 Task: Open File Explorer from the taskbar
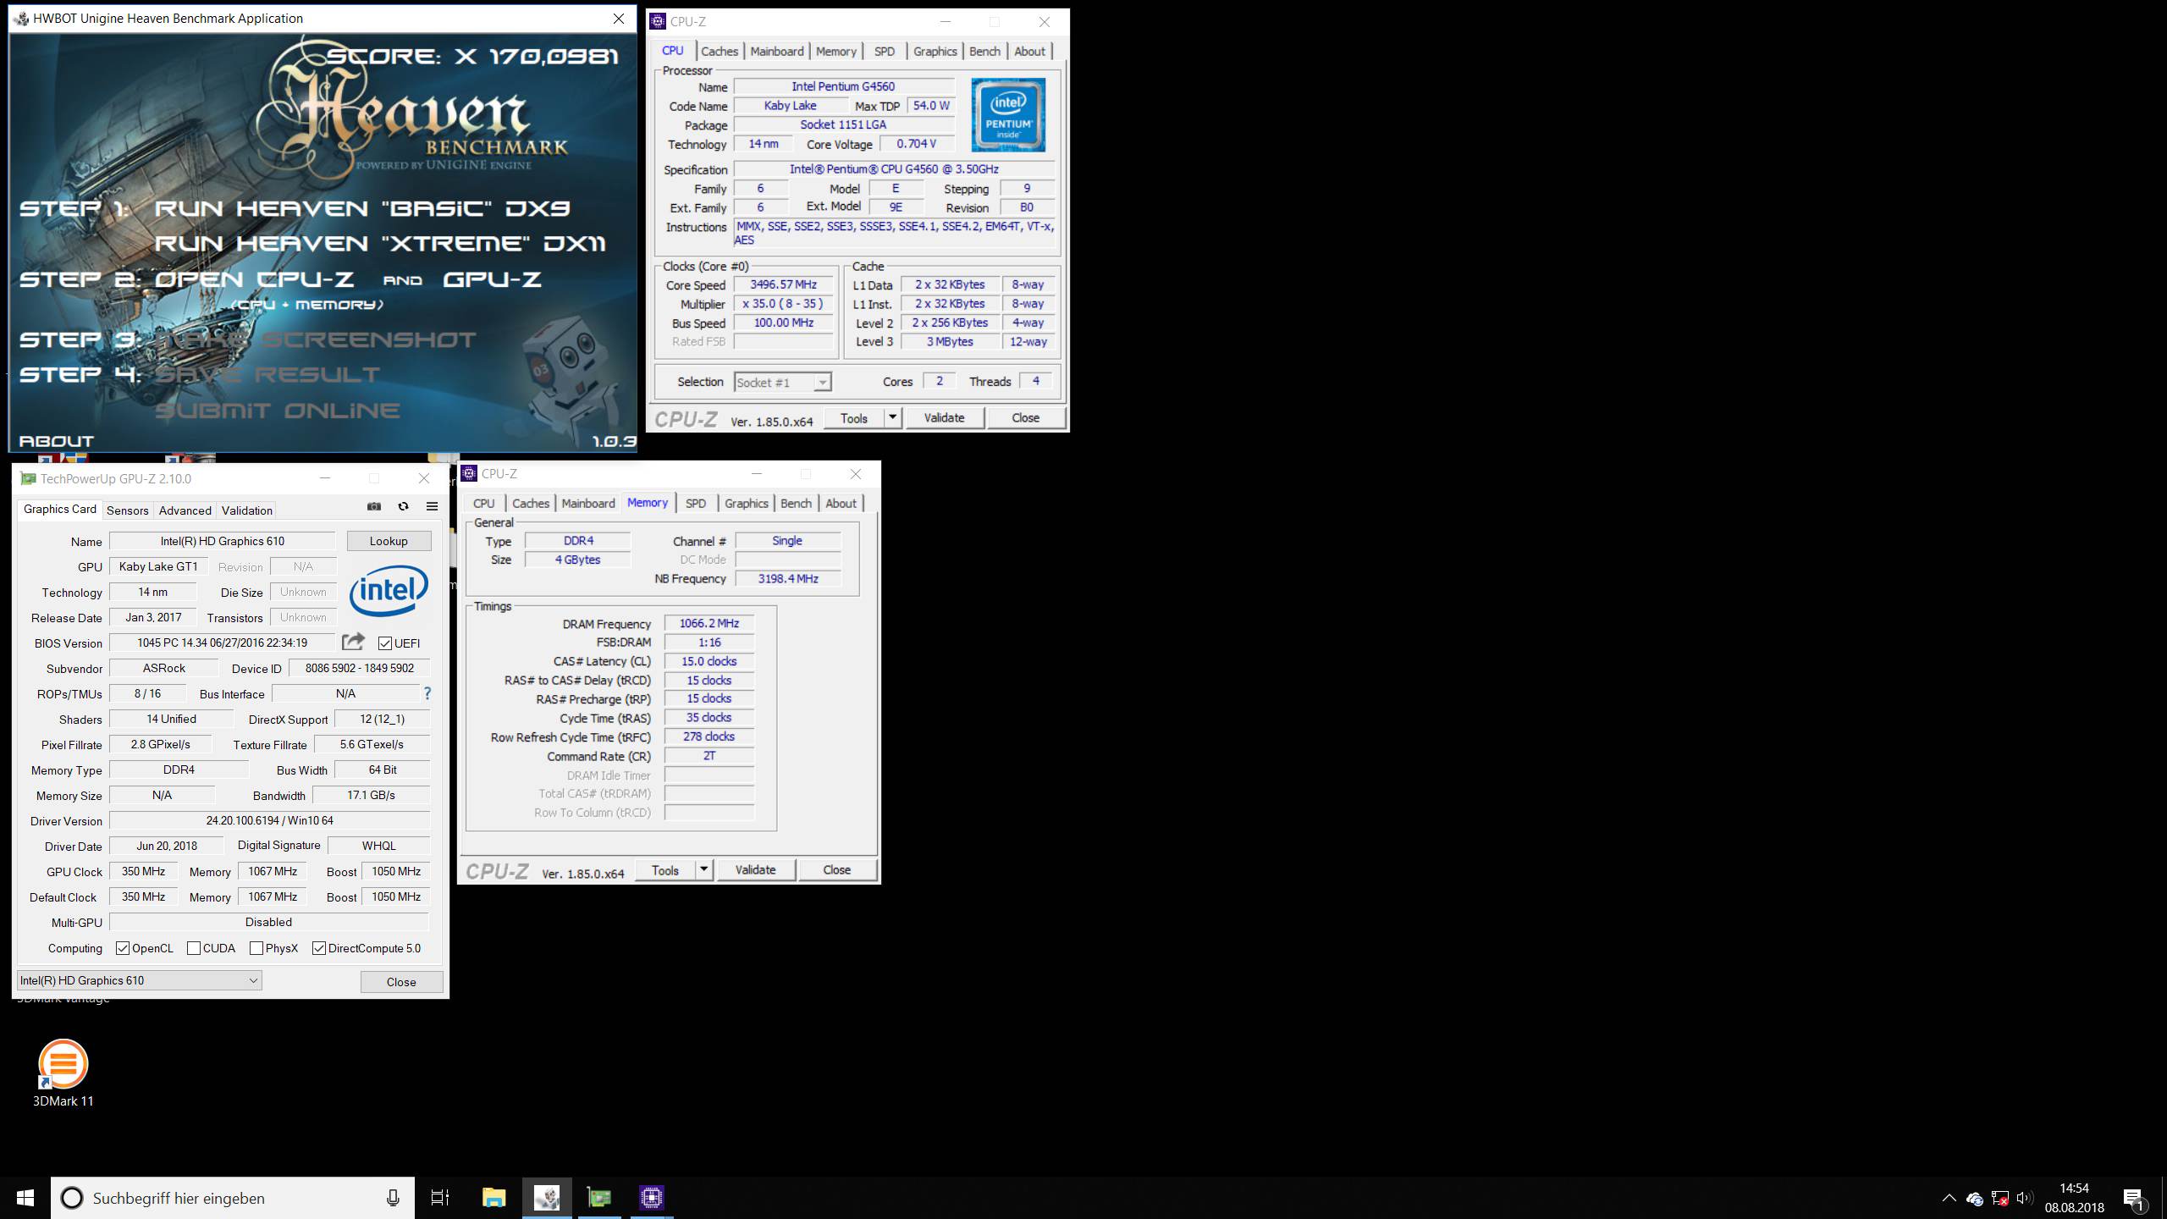coord(494,1198)
